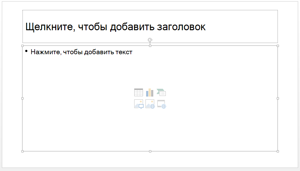Click the bottom-left corner resize handle

(22, 151)
